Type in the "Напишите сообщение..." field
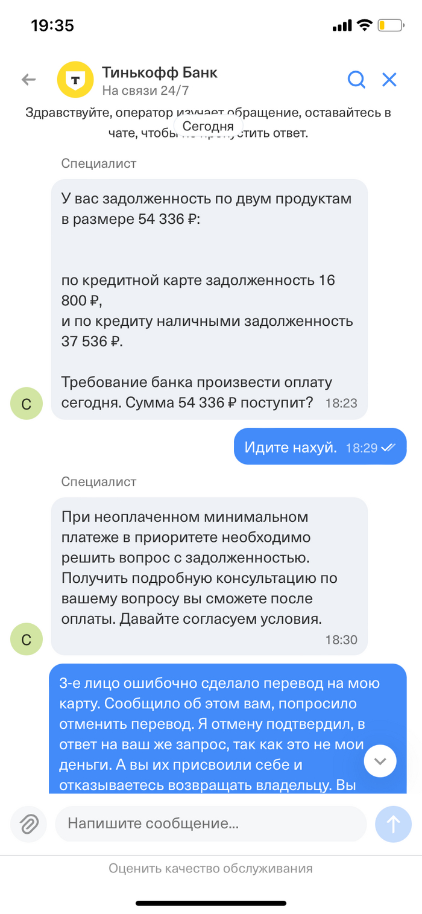Viewport: 422px width, 914px height. click(x=211, y=824)
